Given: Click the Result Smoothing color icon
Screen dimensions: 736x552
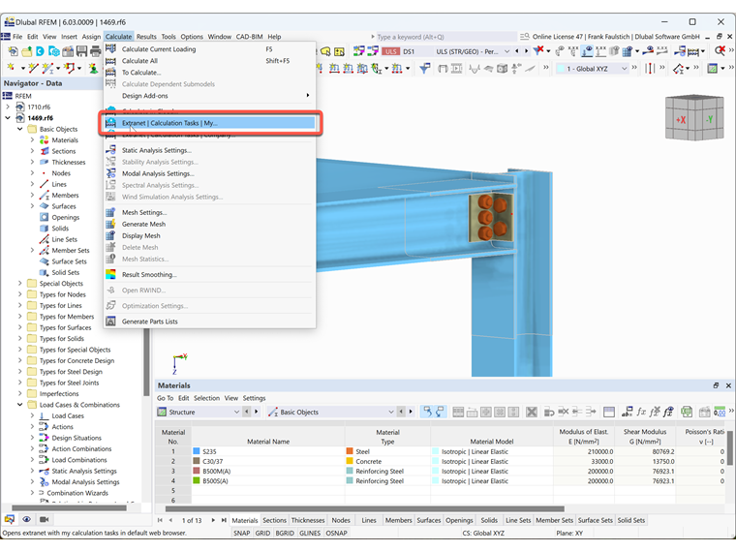Looking at the screenshot, I should pos(110,275).
